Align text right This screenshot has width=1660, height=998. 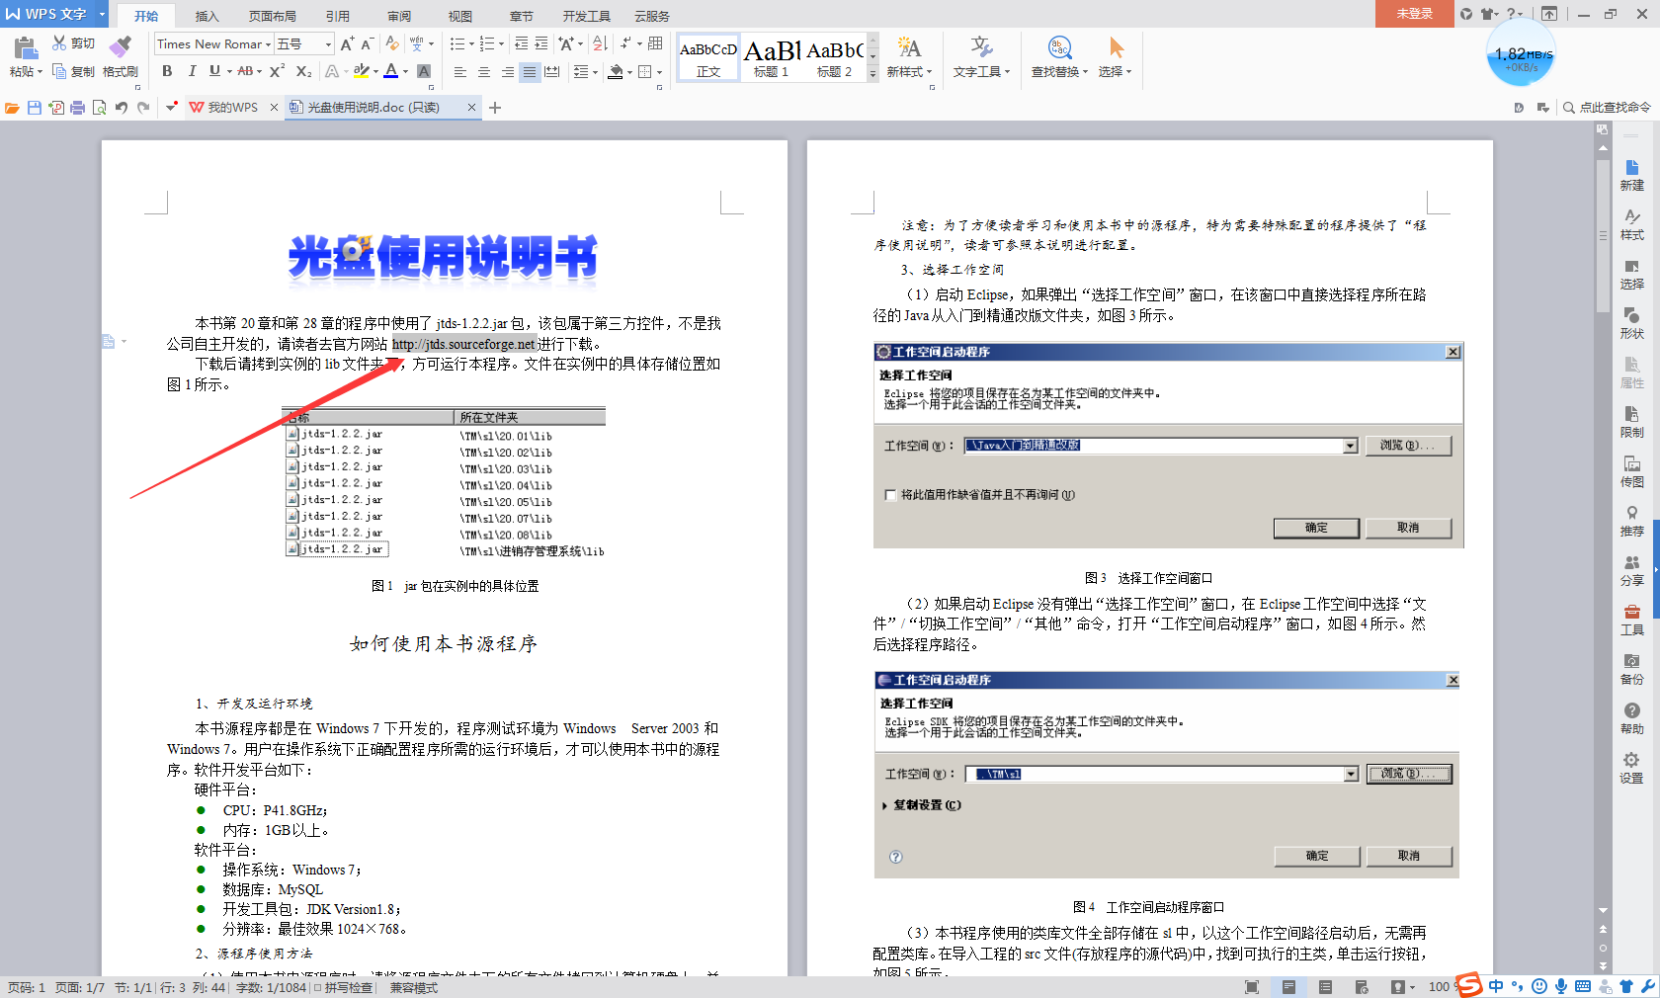507,71
